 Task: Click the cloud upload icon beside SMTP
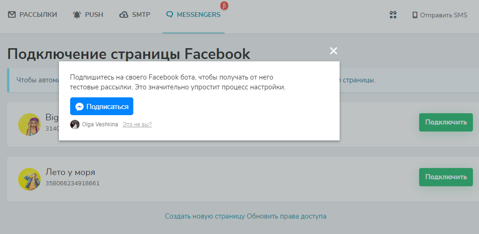coord(123,15)
